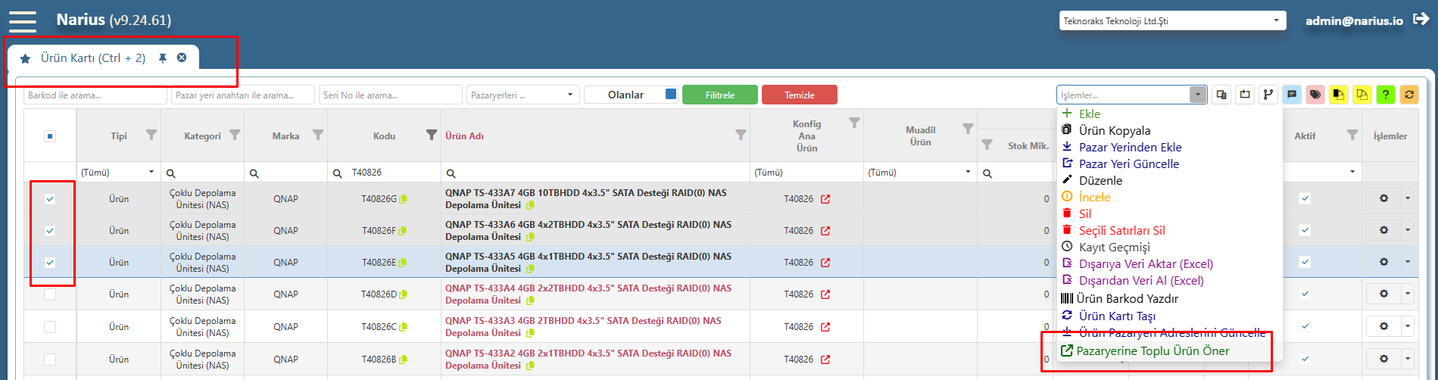The image size is (1438, 380).
Task: Click the git branch toolbar icon
Action: pyautogui.click(x=1268, y=95)
